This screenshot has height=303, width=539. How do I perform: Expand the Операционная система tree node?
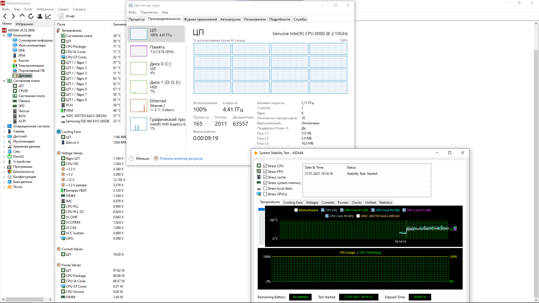[4, 127]
